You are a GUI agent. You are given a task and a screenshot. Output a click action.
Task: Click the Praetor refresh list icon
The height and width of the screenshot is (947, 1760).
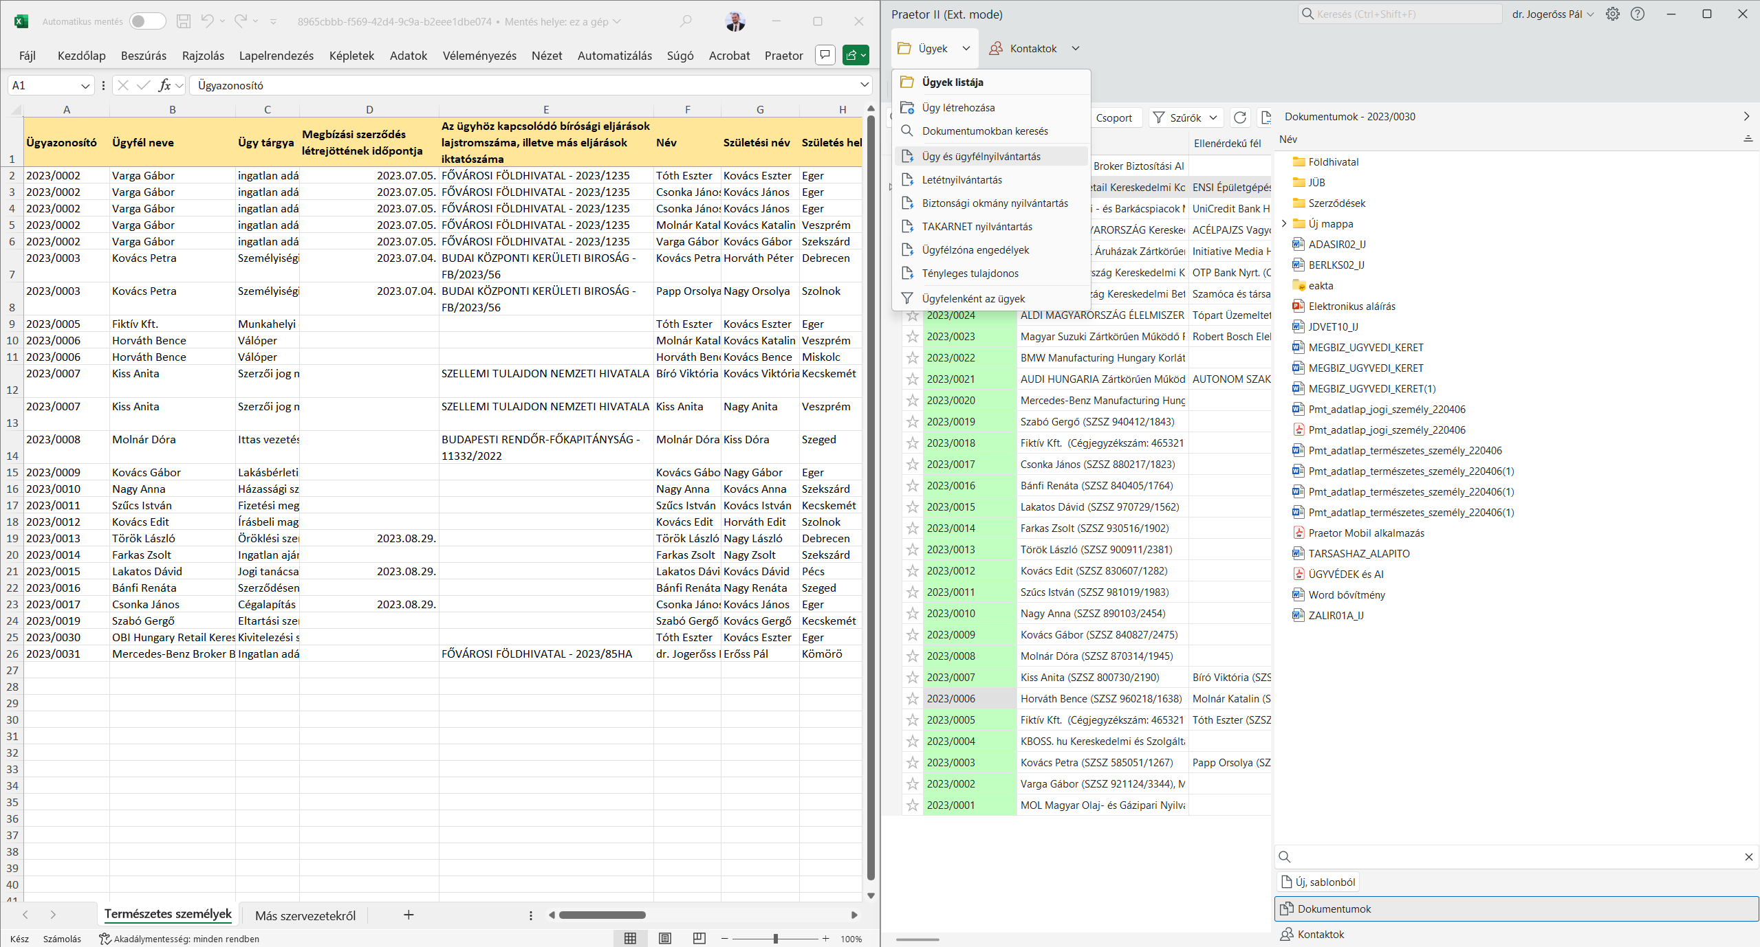click(x=1239, y=118)
